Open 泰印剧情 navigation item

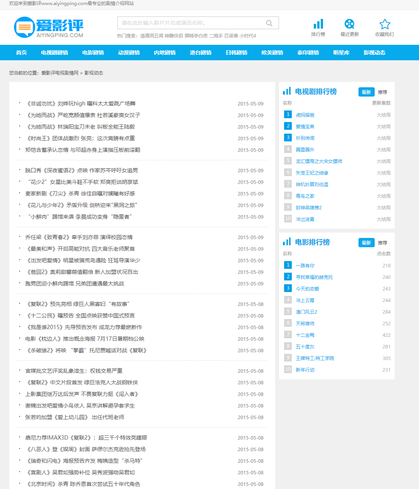308,53
